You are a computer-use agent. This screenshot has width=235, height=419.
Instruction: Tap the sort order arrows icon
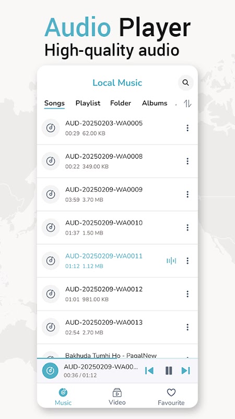pyautogui.click(x=187, y=103)
